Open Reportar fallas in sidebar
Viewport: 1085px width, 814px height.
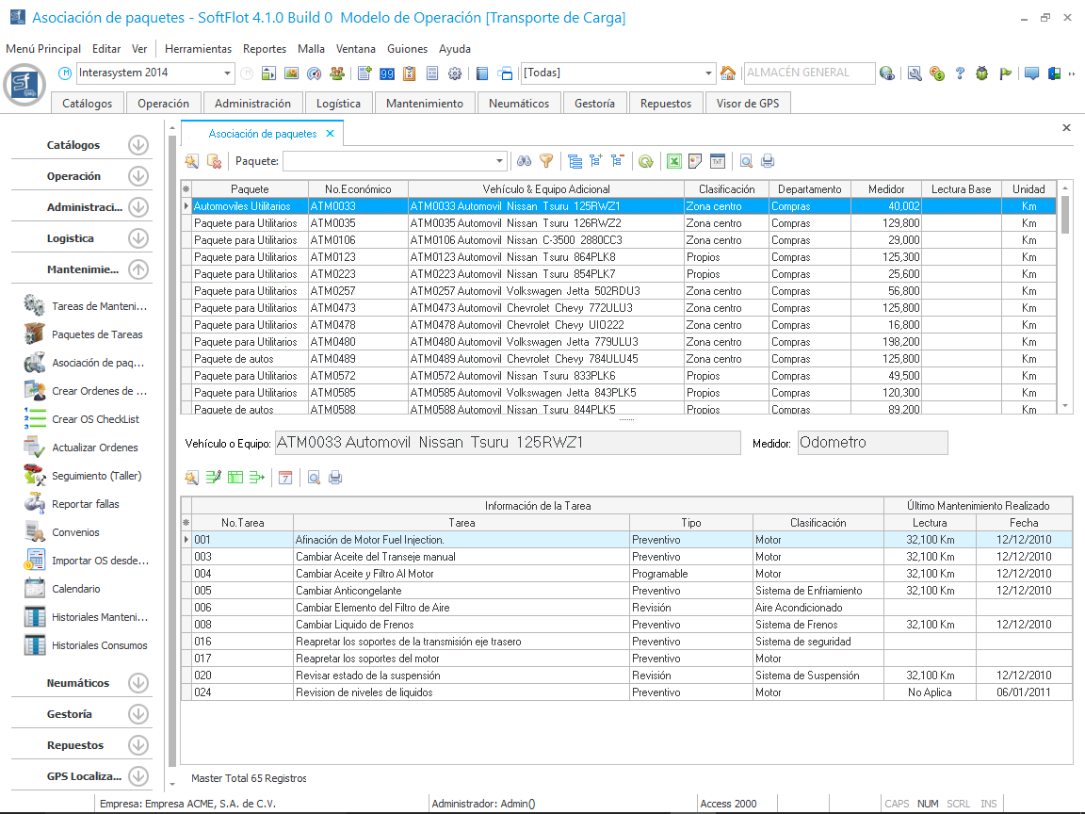tap(85, 504)
